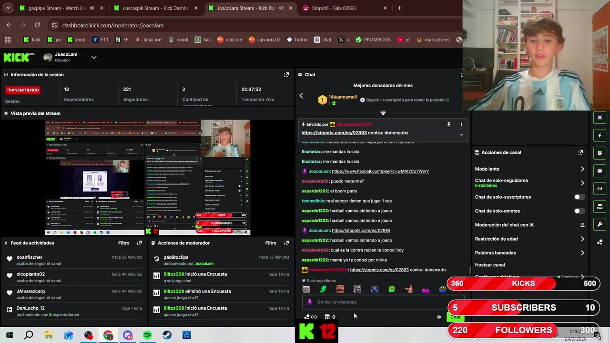
Task: Open the channel points infinity icon
Action: [x=311, y=317]
